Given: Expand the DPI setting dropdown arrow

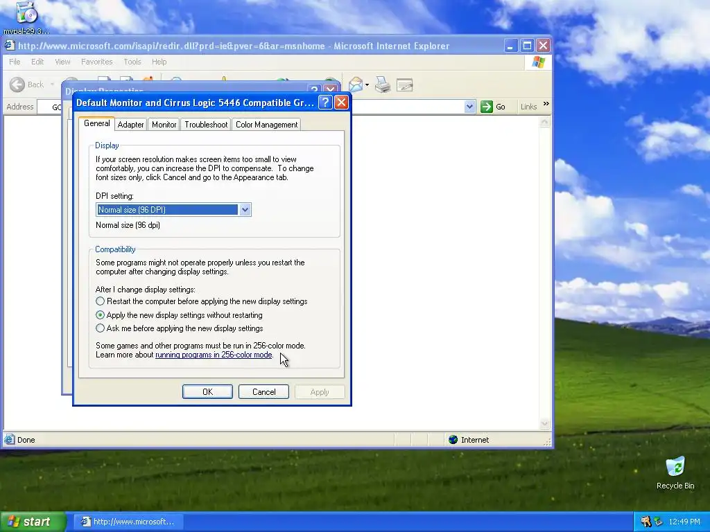Looking at the screenshot, I should tap(245, 209).
